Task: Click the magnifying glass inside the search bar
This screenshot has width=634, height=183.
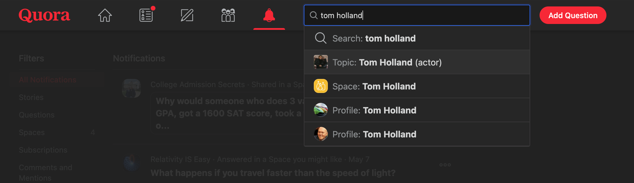Action: tap(313, 15)
